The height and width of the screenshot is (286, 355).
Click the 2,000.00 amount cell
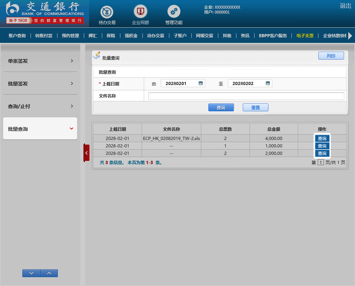pos(274,153)
